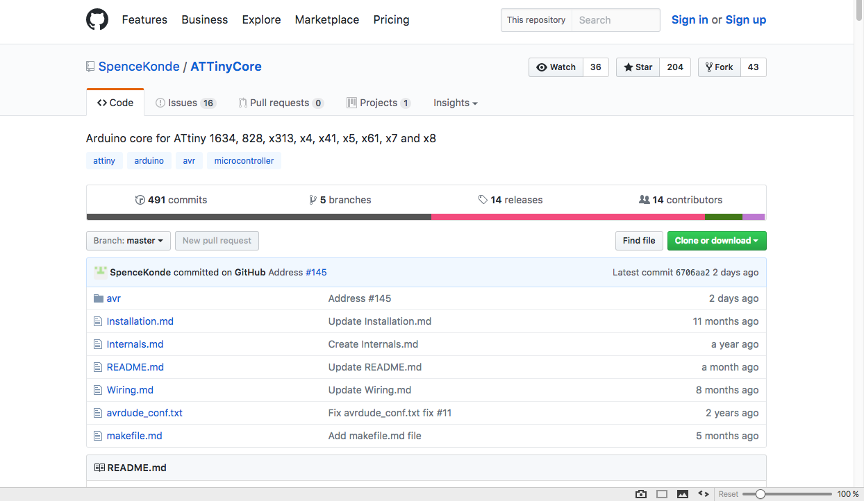Click the file icon beside Wiring.md

pos(98,390)
